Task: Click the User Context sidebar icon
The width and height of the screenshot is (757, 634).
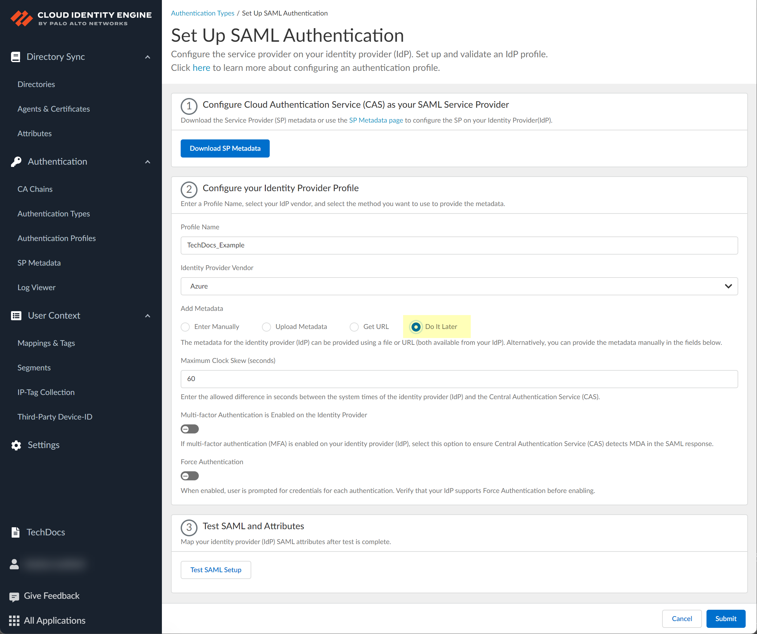Action: pyautogui.click(x=16, y=315)
